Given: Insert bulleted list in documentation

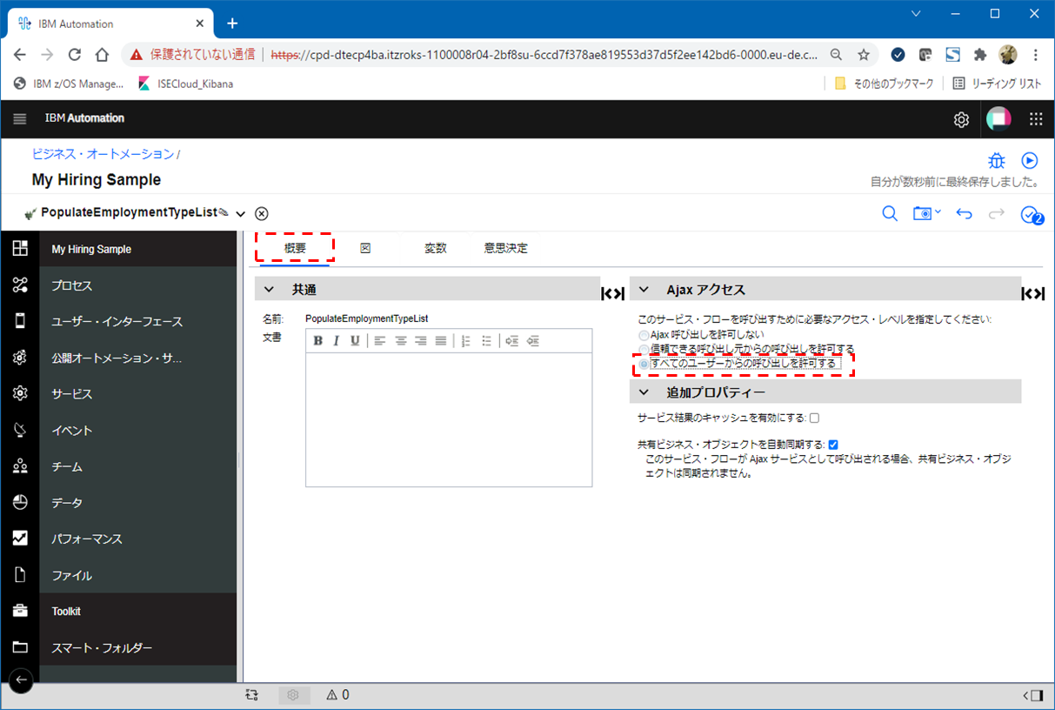Looking at the screenshot, I should click(487, 340).
